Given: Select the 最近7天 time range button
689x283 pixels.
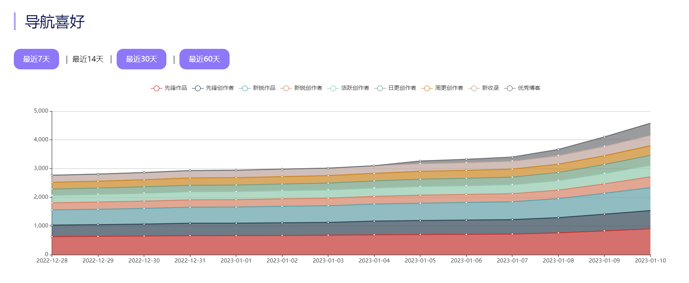Looking at the screenshot, I should 36,59.
